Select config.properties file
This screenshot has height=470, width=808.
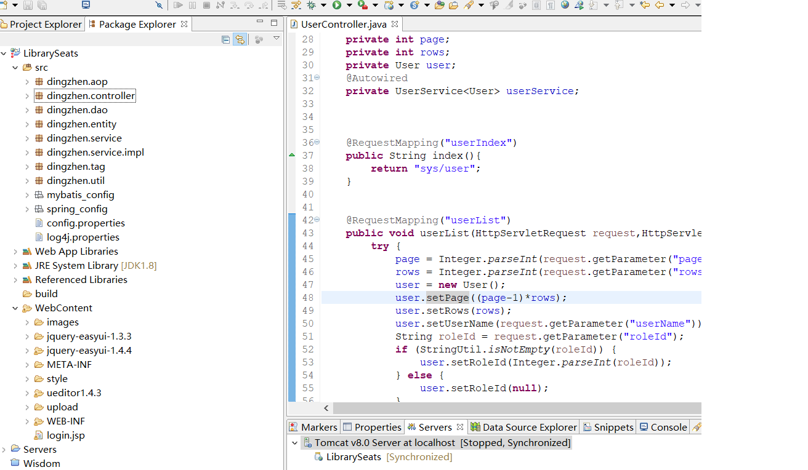click(80, 223)
